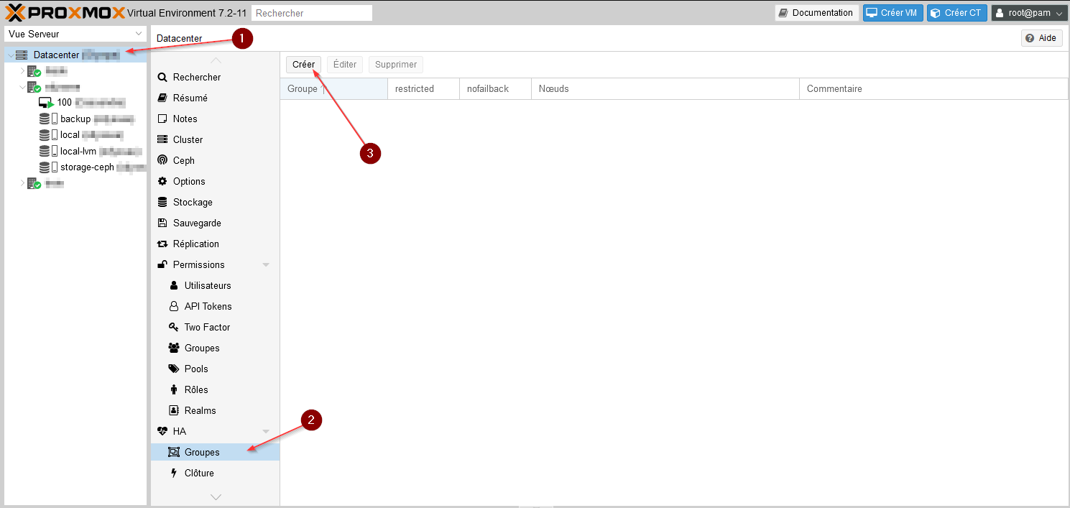
Task: Click the Sauvegarde floppy disk icon
Action: click(x=162, y=223)
